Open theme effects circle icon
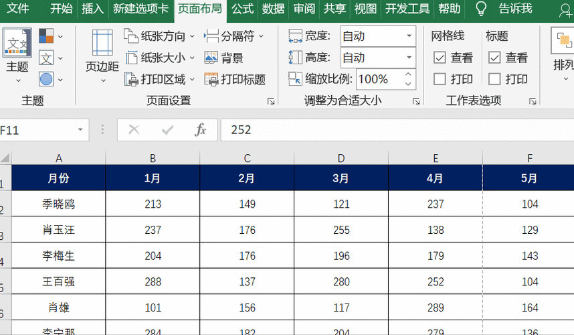 tap(46, 79)
